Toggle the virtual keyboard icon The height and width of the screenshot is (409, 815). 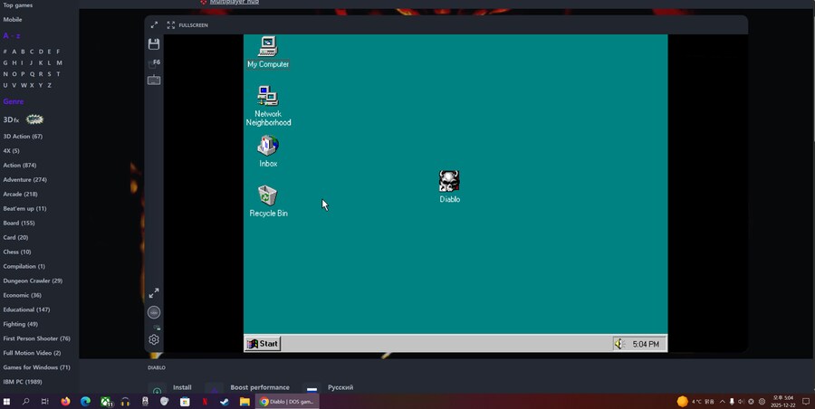tap(154, 81)
